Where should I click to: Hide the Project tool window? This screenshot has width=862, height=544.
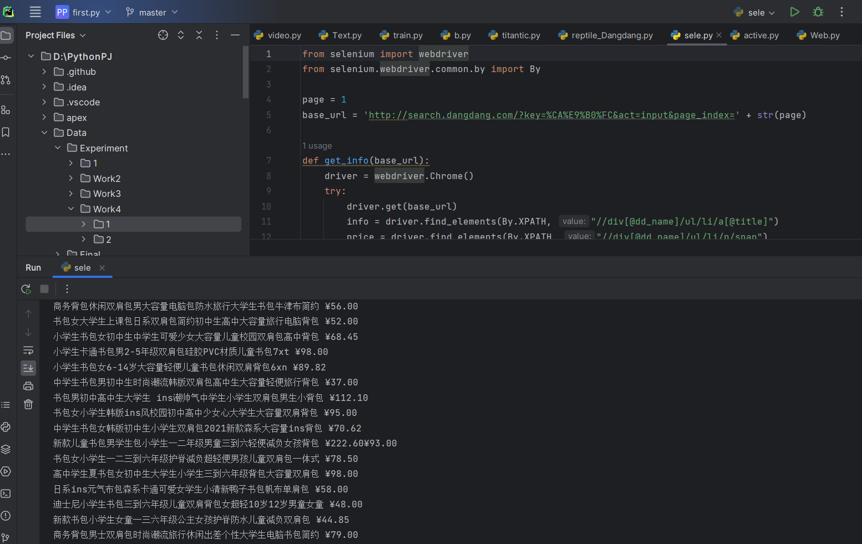pyautogui.click(x=235, y=35)
